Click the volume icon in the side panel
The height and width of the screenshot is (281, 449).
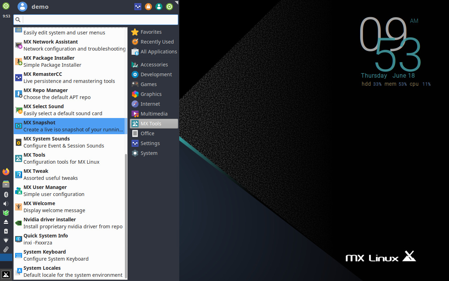click(x=6, y=203)
